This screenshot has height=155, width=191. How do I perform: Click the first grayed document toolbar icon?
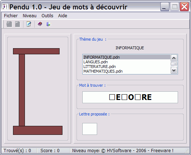[9, 24]
